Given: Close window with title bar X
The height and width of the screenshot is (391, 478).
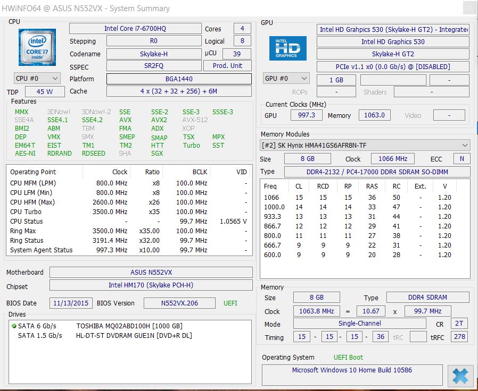Looking at the screenshot, I should (x=469, y=8).
